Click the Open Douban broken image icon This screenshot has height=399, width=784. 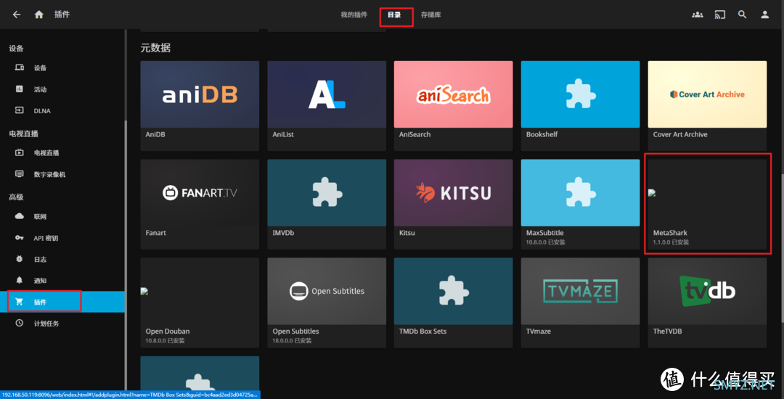(x=144, y=291)
